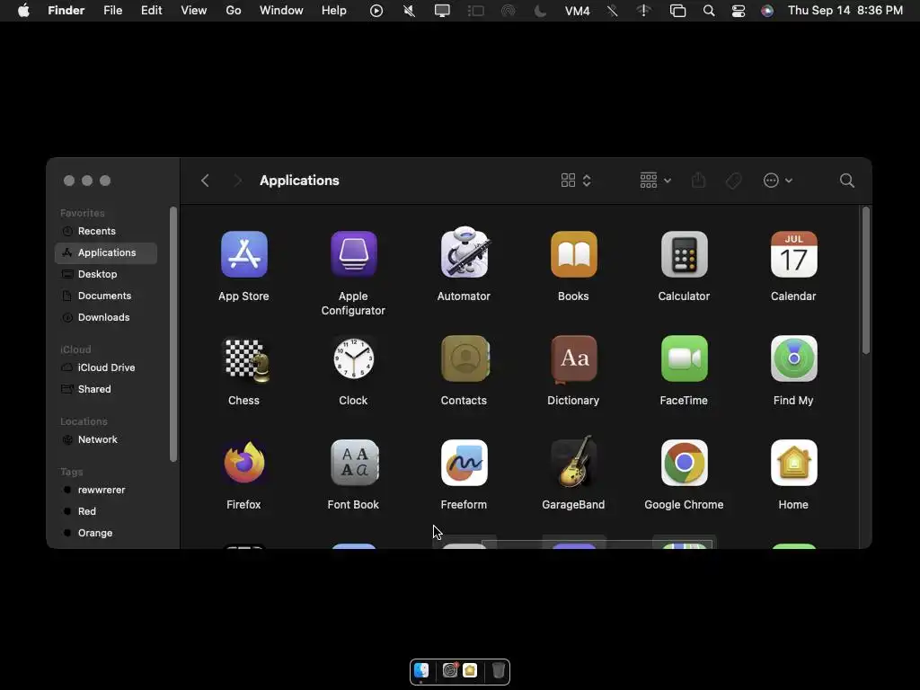The height and width of the screenshot is (690, 920).
Task: Open the View menu
Action: (x=194, y=11)
